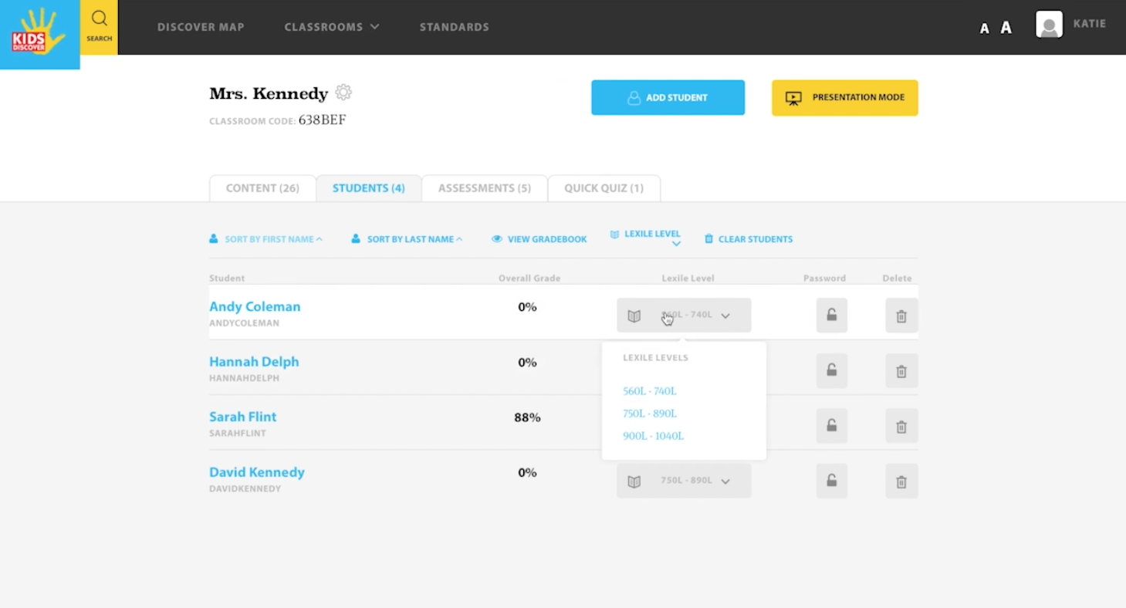Switch to the Assessments (5) tab
Viewport: 1126px width, 608px height.
[x=484, y=188]
